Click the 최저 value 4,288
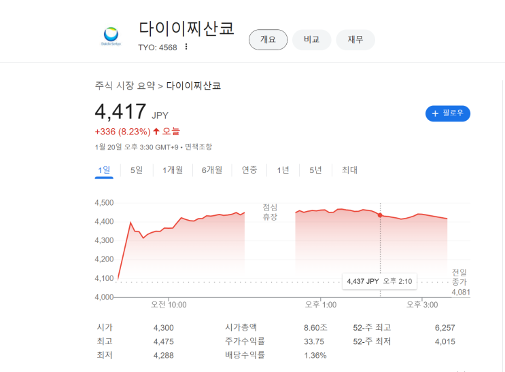The width and height of the screenshot is (505, 372). tap(164, 355)
